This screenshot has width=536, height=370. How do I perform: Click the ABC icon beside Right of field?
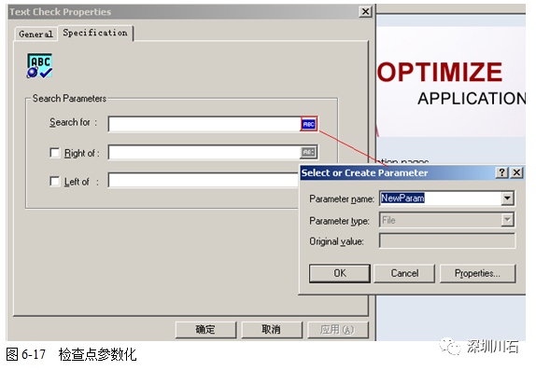308,152
